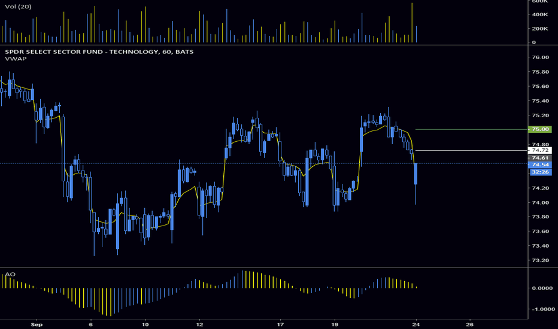The image size is (558, 329).
Task: Click the 200K volume axis value
Action: point(540,29)
